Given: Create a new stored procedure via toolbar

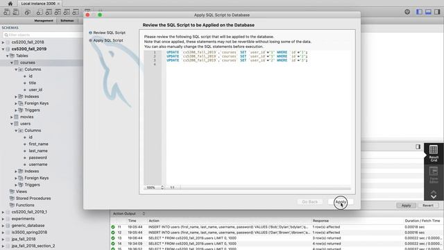Looking at the screenshot, I should point(67,12).
